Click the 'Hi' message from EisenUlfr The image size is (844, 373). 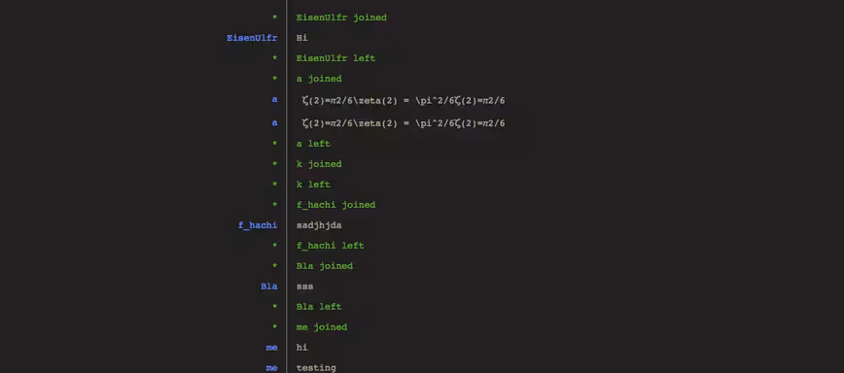[x=302, y=38]
